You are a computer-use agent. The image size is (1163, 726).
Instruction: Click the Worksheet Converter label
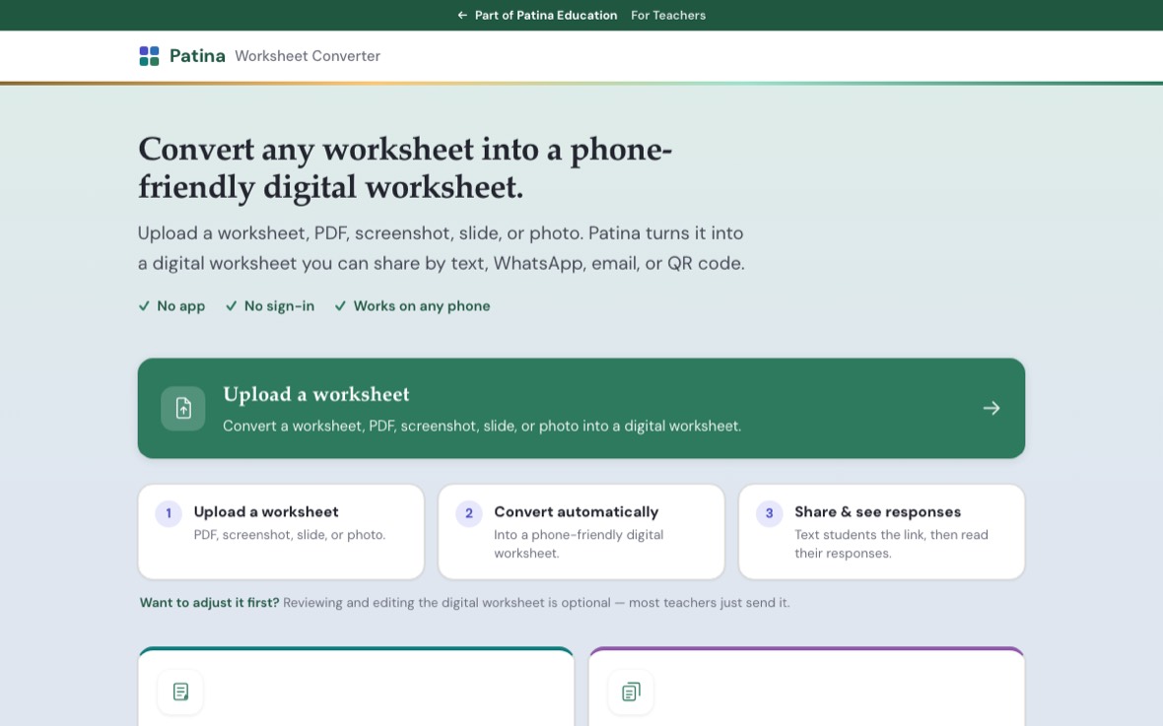pyautogui.click(x=308, y=55)
